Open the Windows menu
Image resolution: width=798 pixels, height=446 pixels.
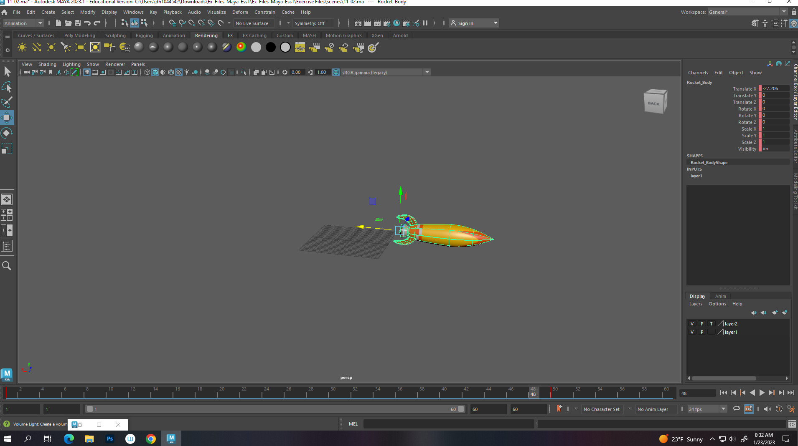point(133,12)
